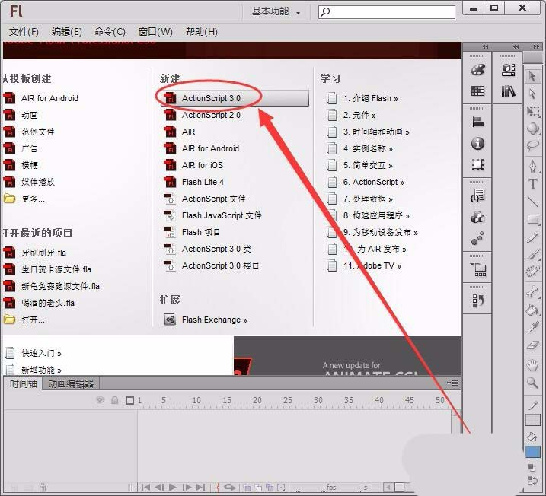Screen dimensions: 546x496
Task: Select the Lasso tool
Action: click(532, 146)
